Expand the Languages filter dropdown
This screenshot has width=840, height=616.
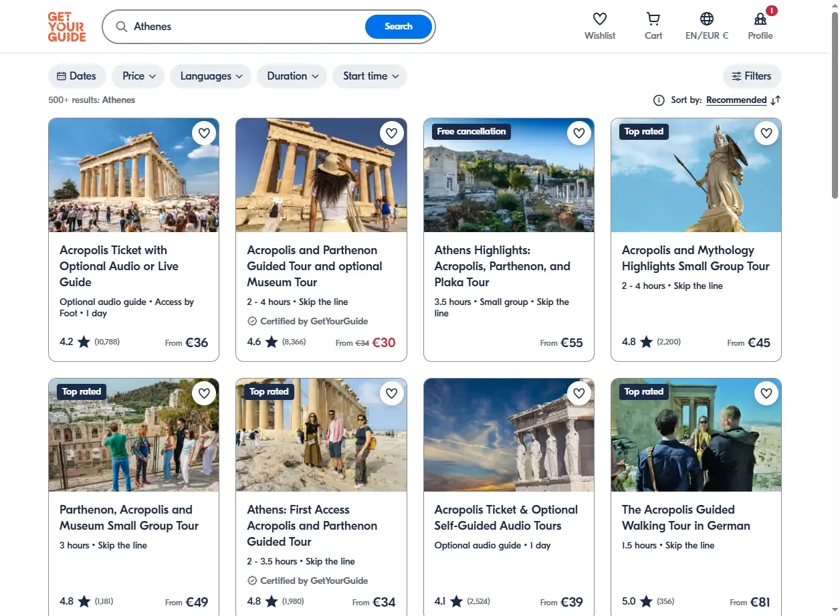click(211, 76)
